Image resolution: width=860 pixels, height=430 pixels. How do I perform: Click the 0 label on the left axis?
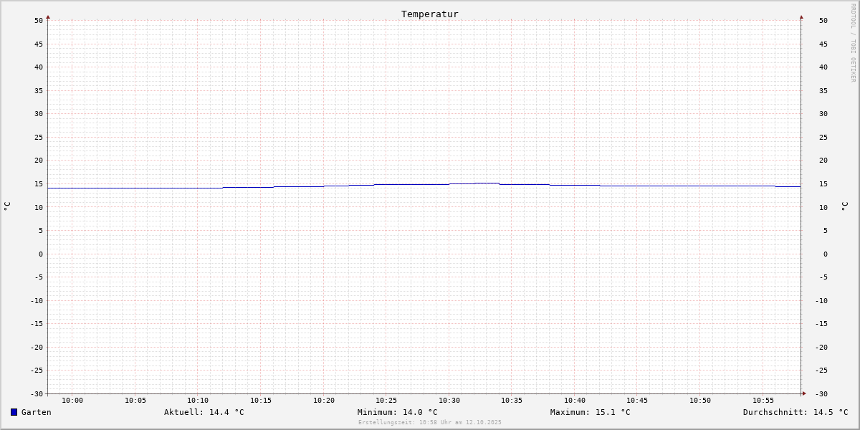pyautogui.click(x=41, y=254)
